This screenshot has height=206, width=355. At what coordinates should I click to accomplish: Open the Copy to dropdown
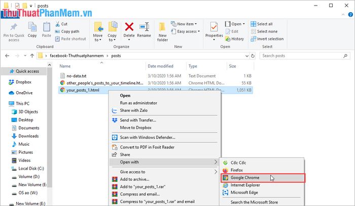112,31
